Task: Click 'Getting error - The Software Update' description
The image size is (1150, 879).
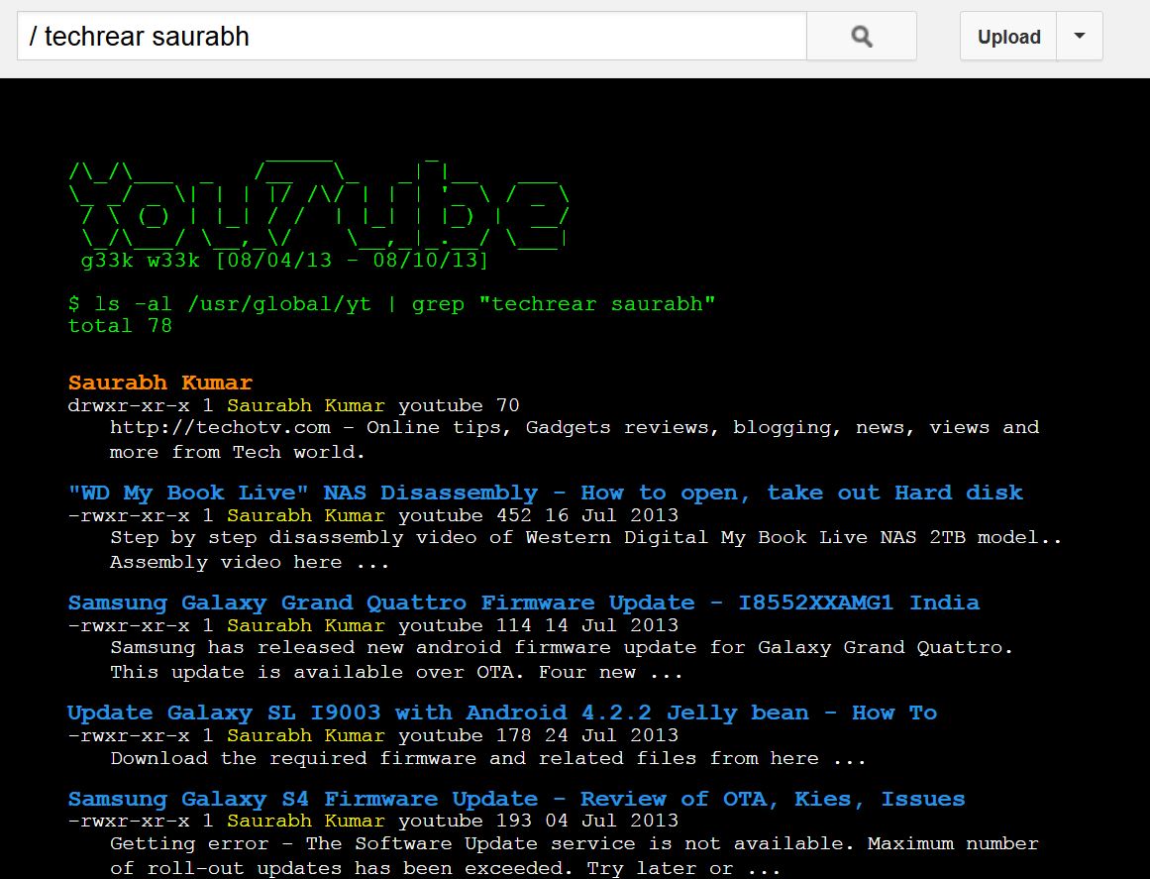Action: pyautogui.click(x=575, y=855)
